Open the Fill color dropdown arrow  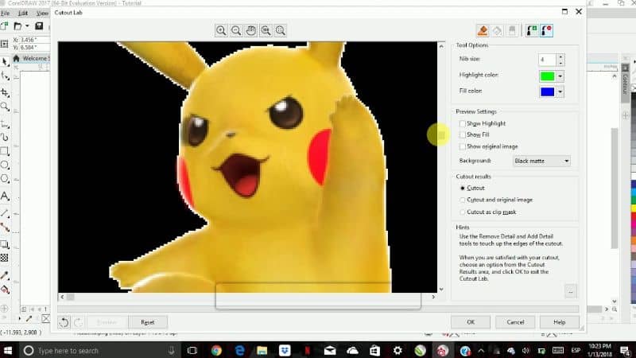click(x=560, y=91)
